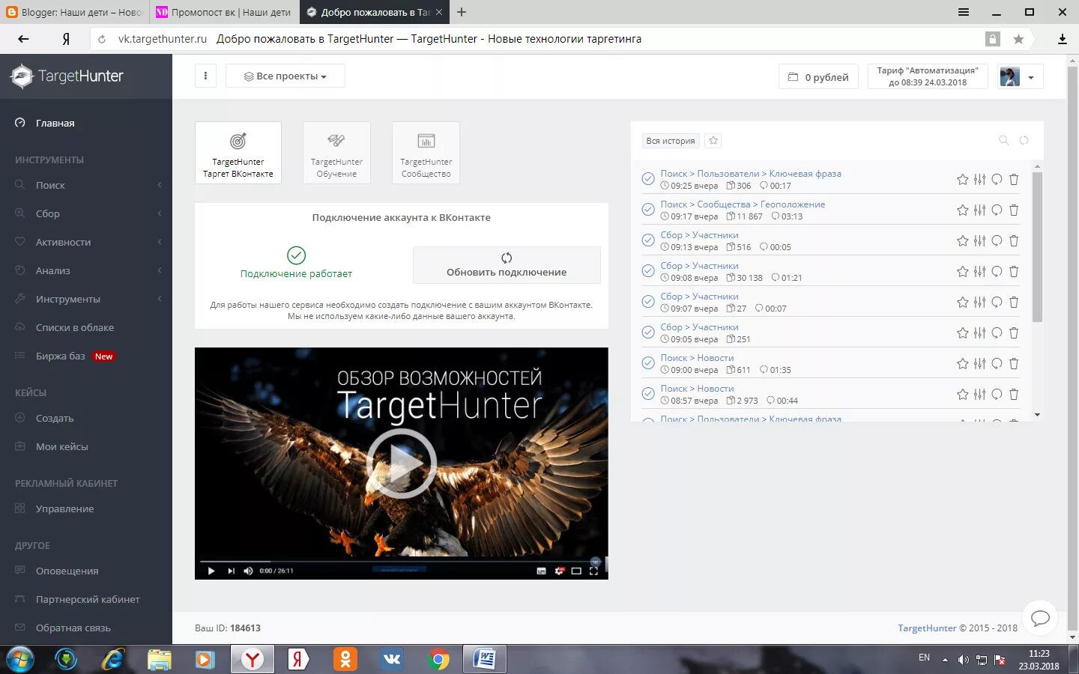Image resolution: width=1079 pixels, height=674 pixels.
Task: Toggle the favorites star filter near Вся история
Action: point(713,140)
